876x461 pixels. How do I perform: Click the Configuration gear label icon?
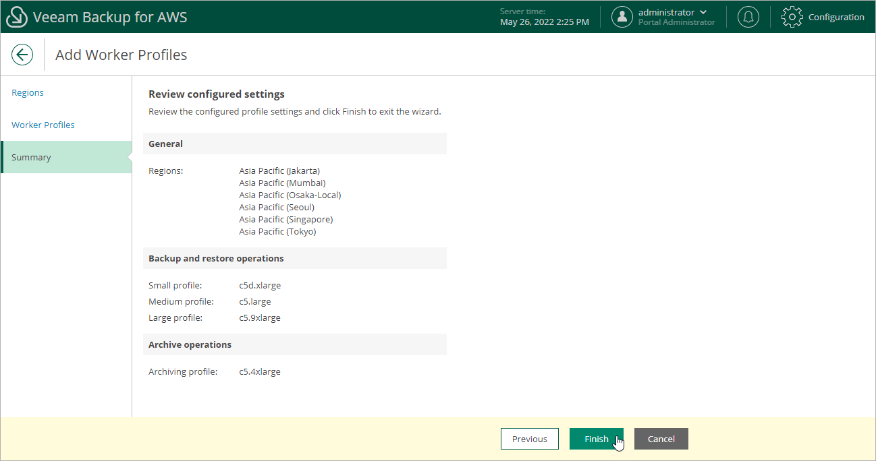(x=792, y=17)
